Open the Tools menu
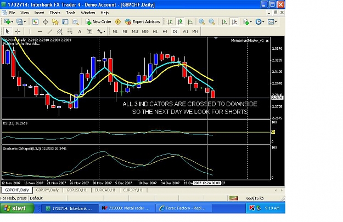The image size is (343, 222). 71,13
